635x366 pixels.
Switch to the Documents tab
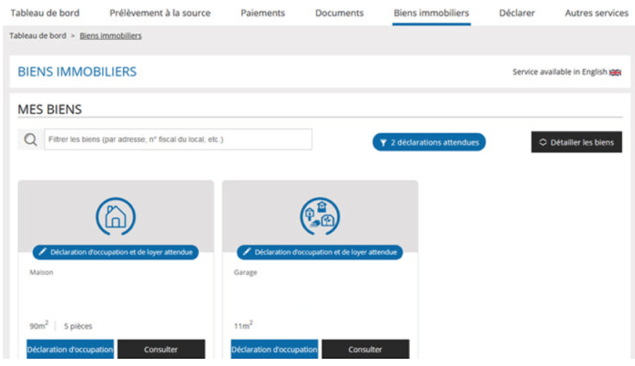[x=339, y=13]
